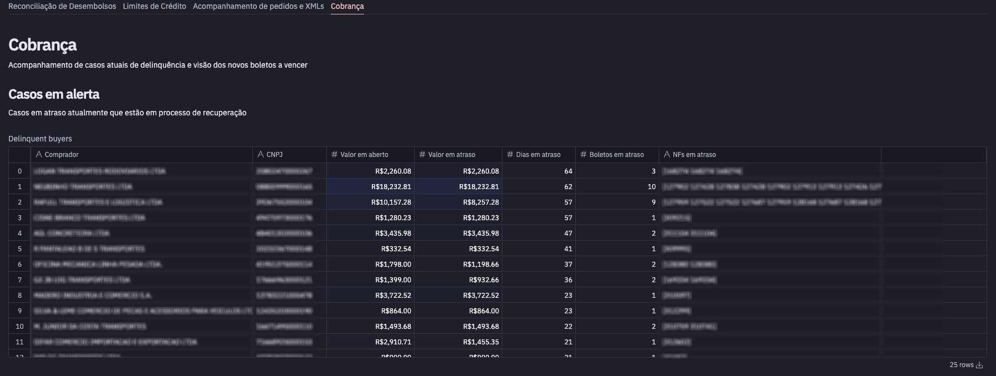Sort by the Valor em aberto column header
Image resolution: width=996 pixels, height=376 pixels.
[x=370, y=155]
